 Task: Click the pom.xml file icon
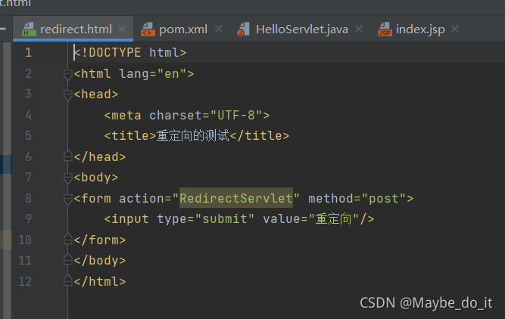click(148, 29)
